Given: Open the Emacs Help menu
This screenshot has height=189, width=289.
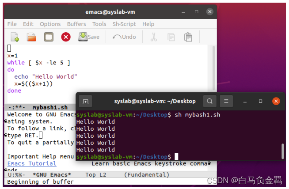Looking at the screenshot, I should 148,24.
